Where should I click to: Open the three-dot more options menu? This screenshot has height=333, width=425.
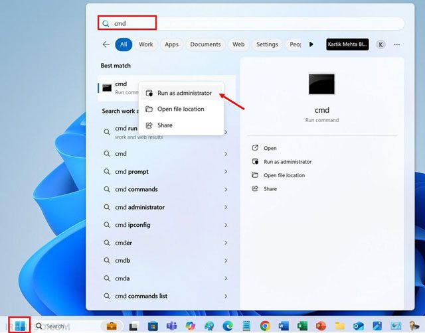click(397, 44)
